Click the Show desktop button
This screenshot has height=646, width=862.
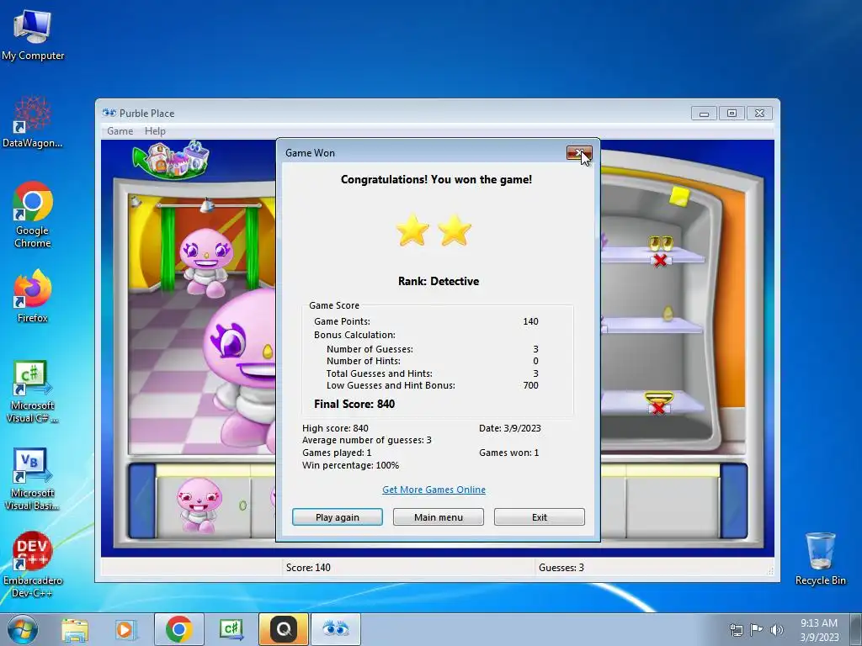tap(856, 629)
